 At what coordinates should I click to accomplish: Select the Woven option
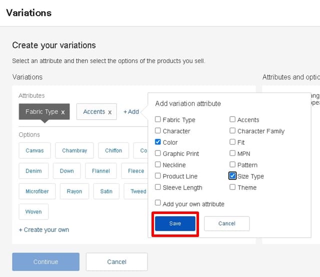tap(33, 212)
